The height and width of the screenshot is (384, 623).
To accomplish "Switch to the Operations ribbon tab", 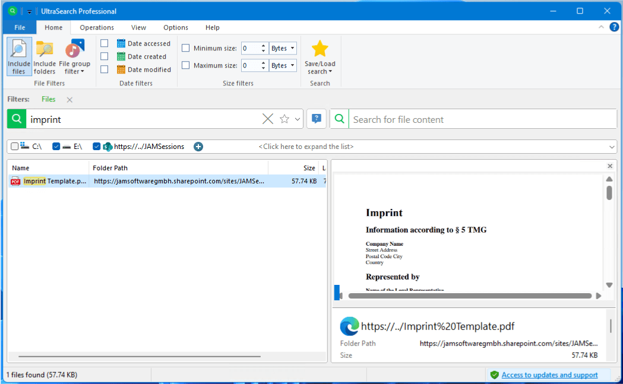I will (x=97, y=27).
